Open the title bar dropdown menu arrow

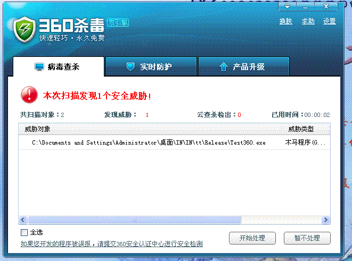[287, 6]
